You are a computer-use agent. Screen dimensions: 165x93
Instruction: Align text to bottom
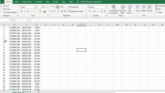pos(58,7)
